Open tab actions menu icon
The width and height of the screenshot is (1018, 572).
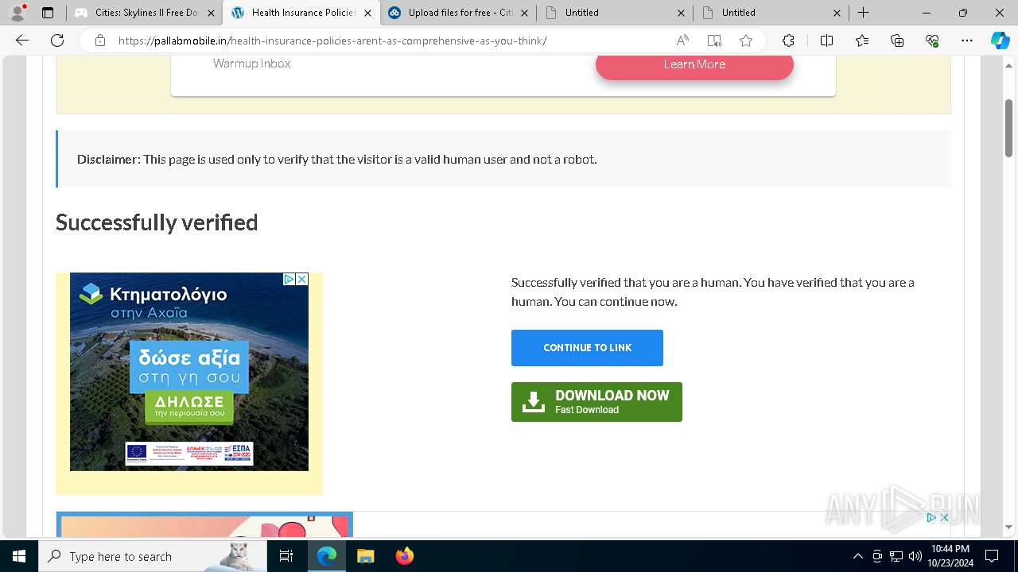pos(48,13)
